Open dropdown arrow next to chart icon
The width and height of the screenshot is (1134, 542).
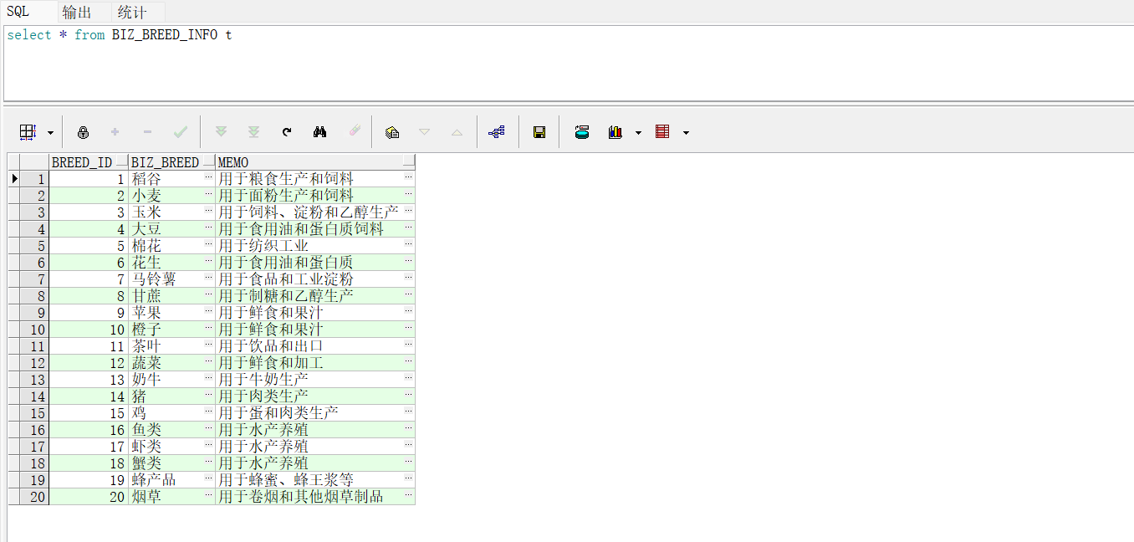[639, 133]
